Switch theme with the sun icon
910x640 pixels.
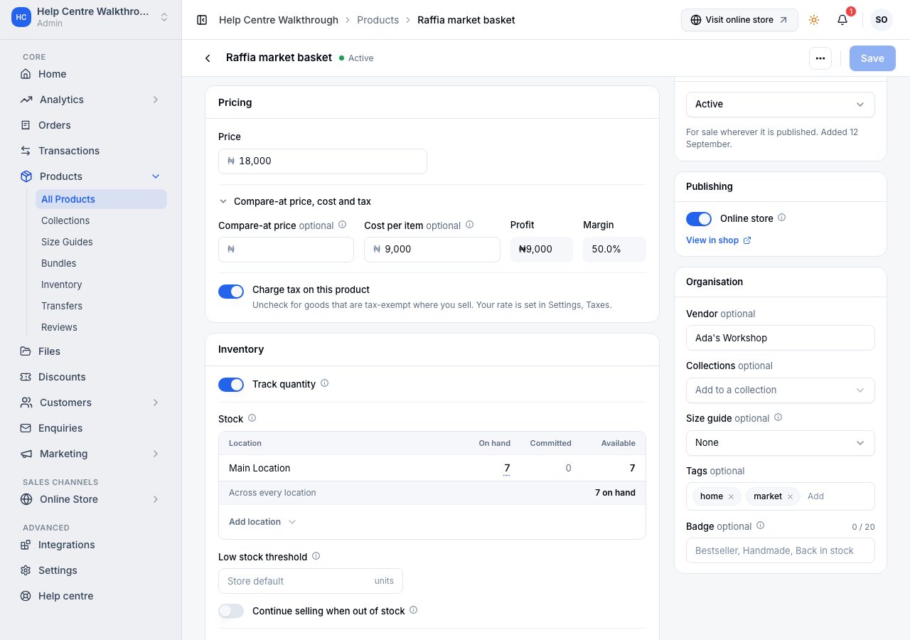click(814, 20)
